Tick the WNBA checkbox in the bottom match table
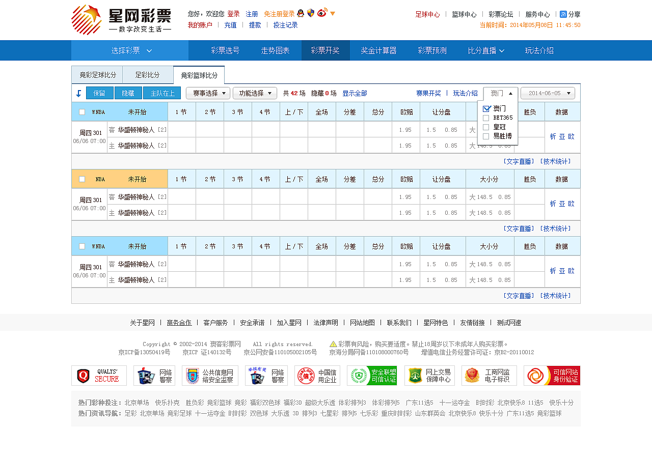 tap(82, 246)
